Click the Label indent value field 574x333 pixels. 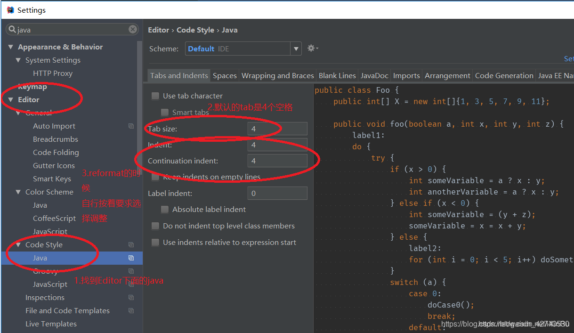click(277, 193)
